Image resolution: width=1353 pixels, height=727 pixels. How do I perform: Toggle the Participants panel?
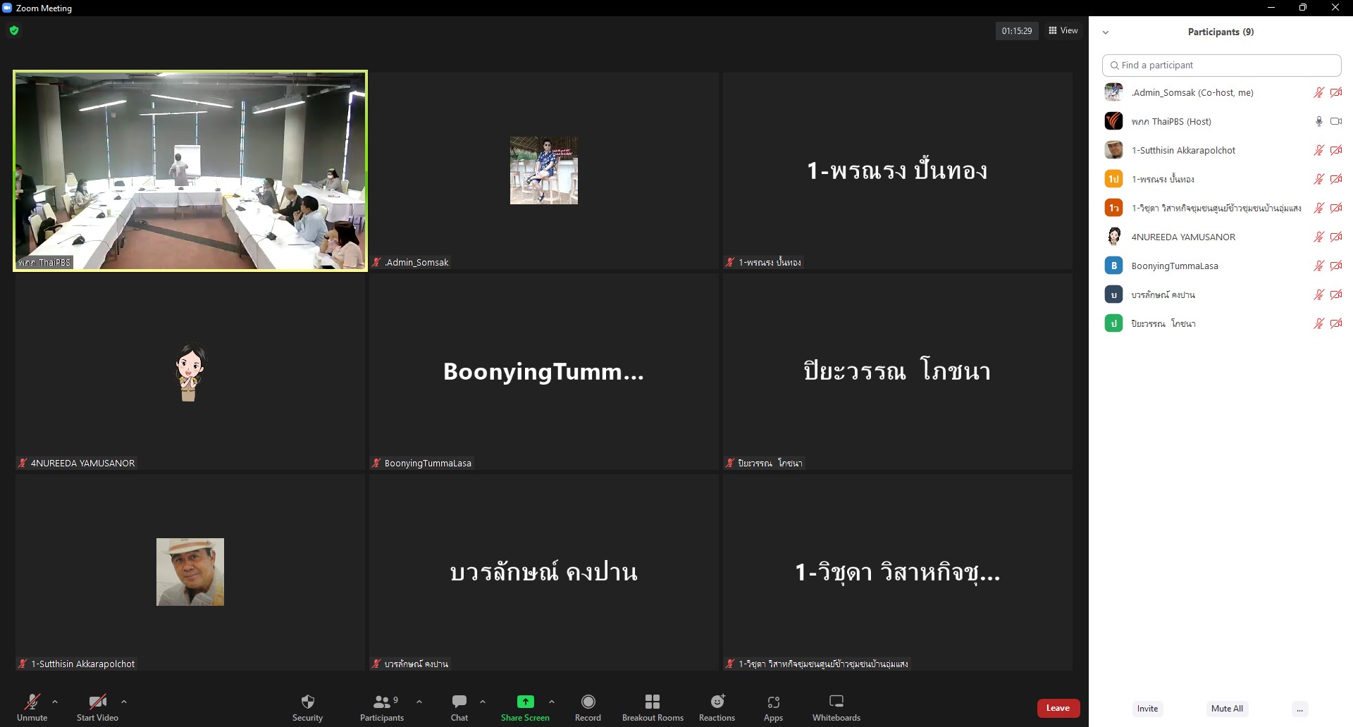(x=381, y=707)
